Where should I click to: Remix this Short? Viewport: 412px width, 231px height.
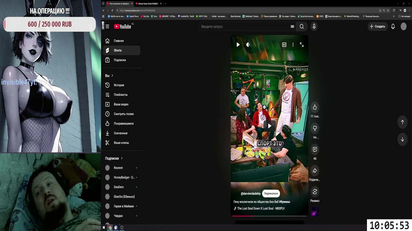315,192
